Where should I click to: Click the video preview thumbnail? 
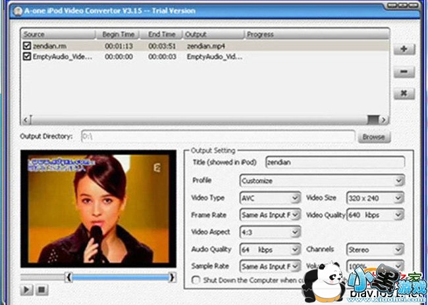click(98, 209)
